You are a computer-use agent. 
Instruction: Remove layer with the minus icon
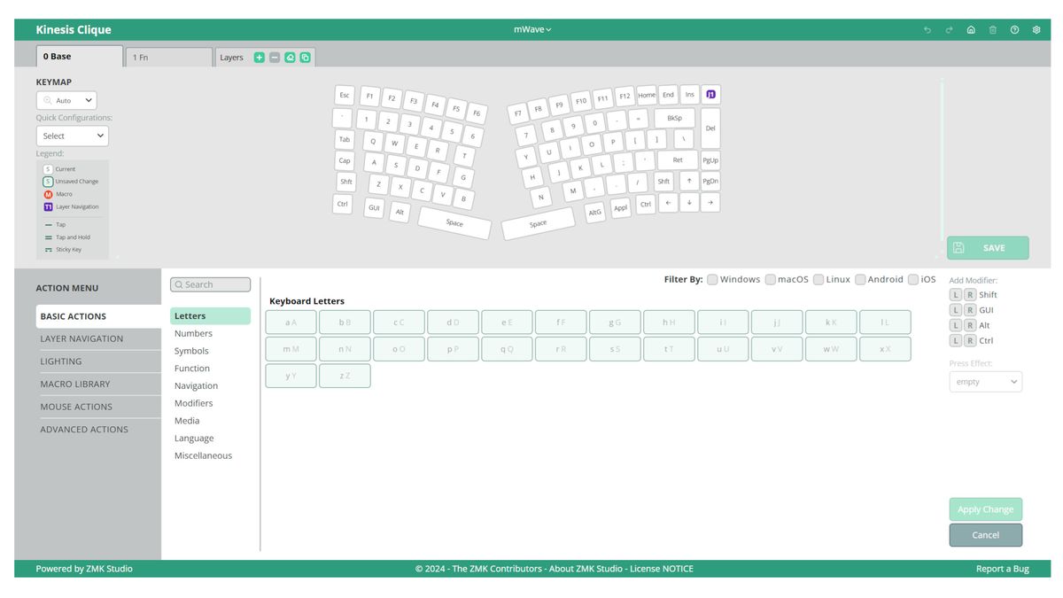275,58
